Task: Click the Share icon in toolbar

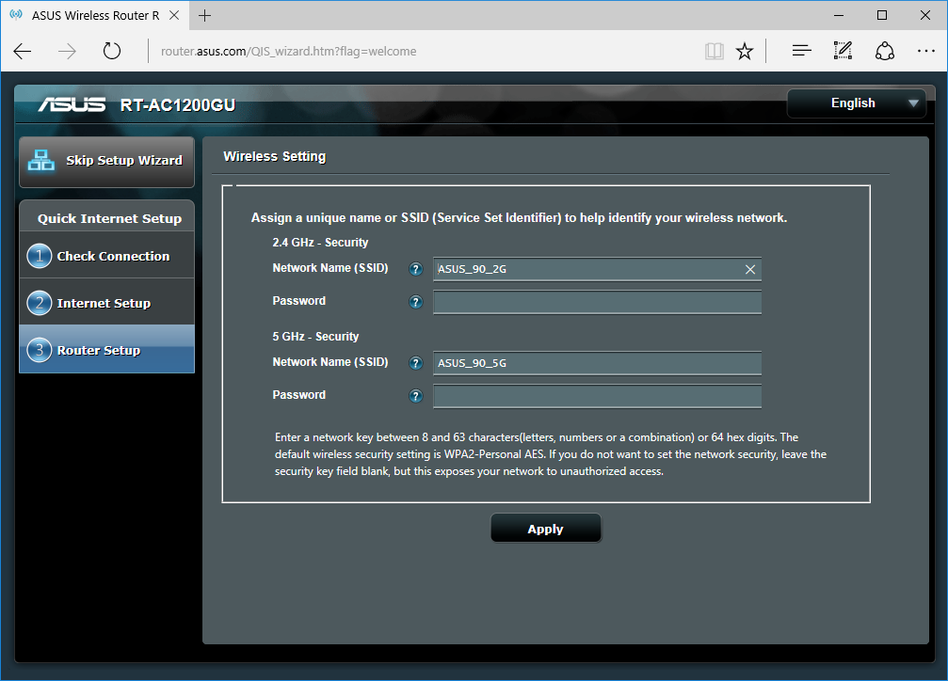Action: pyautogui.click(x=885, y=52)
